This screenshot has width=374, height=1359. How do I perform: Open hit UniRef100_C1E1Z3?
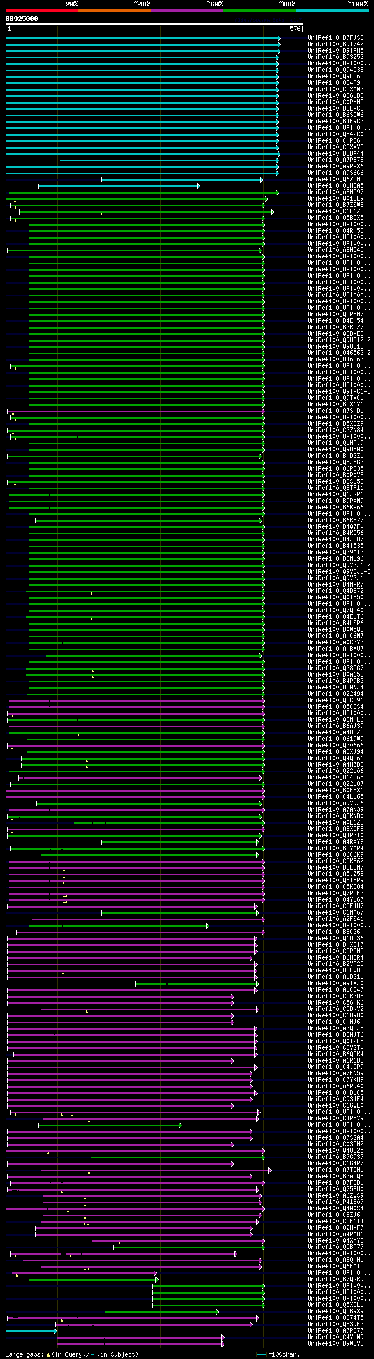(x=335, y=212)
